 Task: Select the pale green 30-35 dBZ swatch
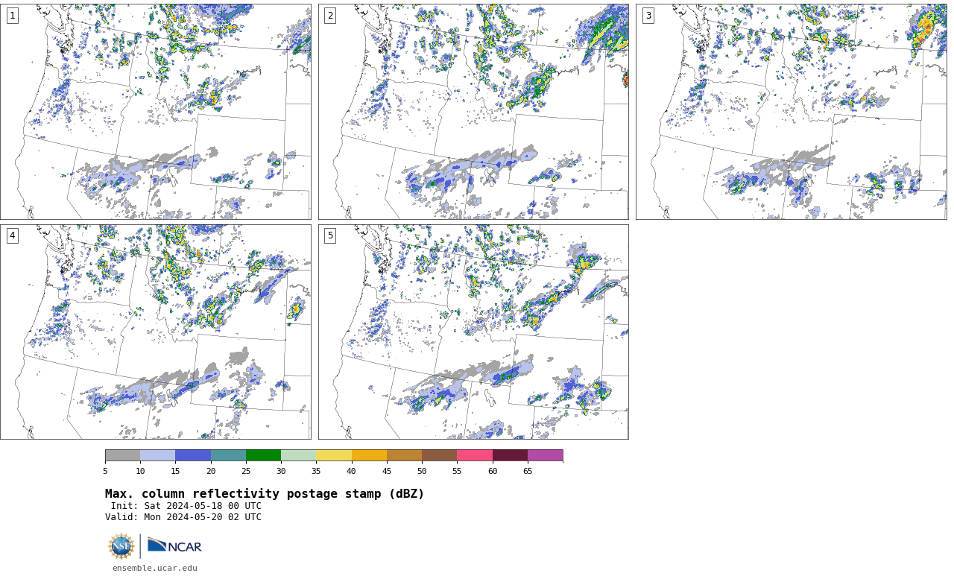pos(298,455)
